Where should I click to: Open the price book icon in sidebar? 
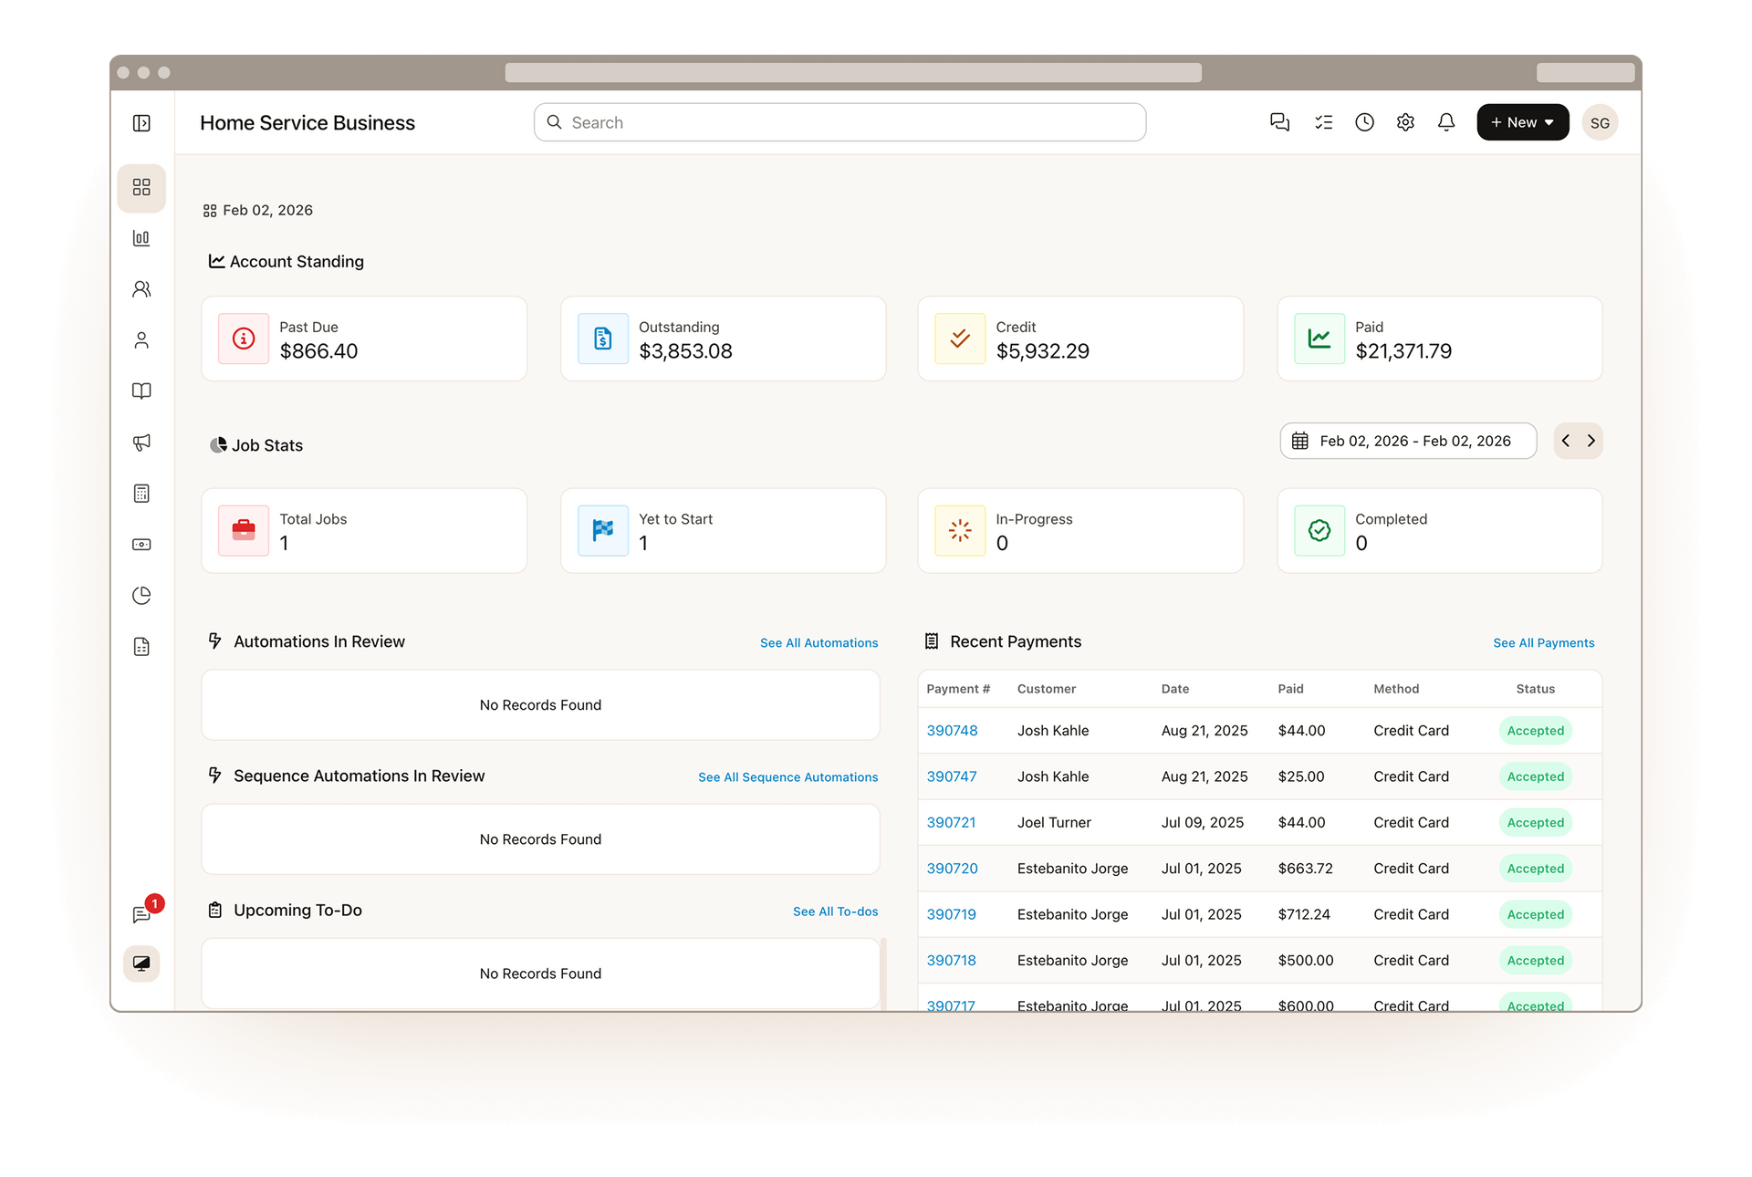click(141, 391)
